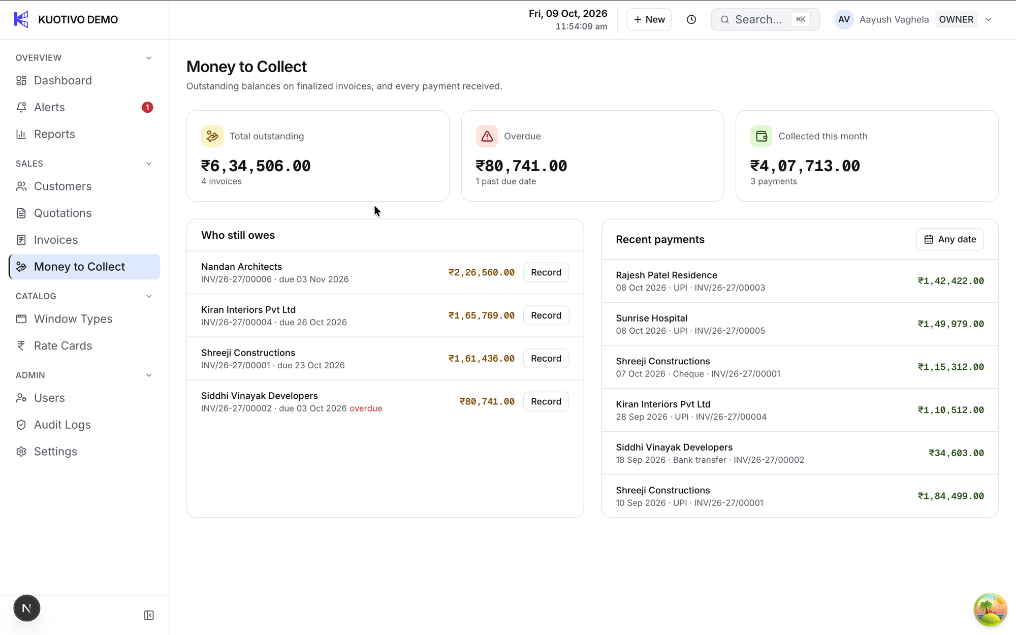Collapse the sidebar with the panel icon
The width and height of the screenshot is (1016, 635).
[x=149, y=615]
